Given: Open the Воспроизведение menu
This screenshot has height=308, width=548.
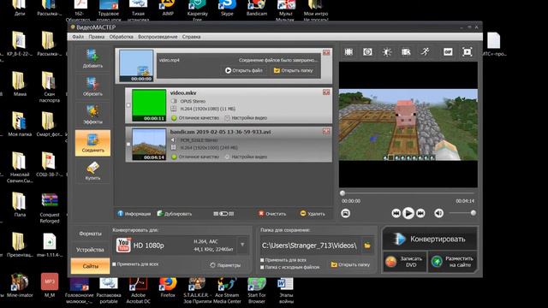Looking at the screenshot, I should [x=158, y=37].
